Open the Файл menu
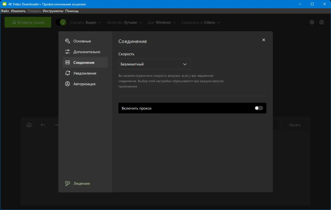The height and width of the screenshot is (210, 331). click(5, 11)
